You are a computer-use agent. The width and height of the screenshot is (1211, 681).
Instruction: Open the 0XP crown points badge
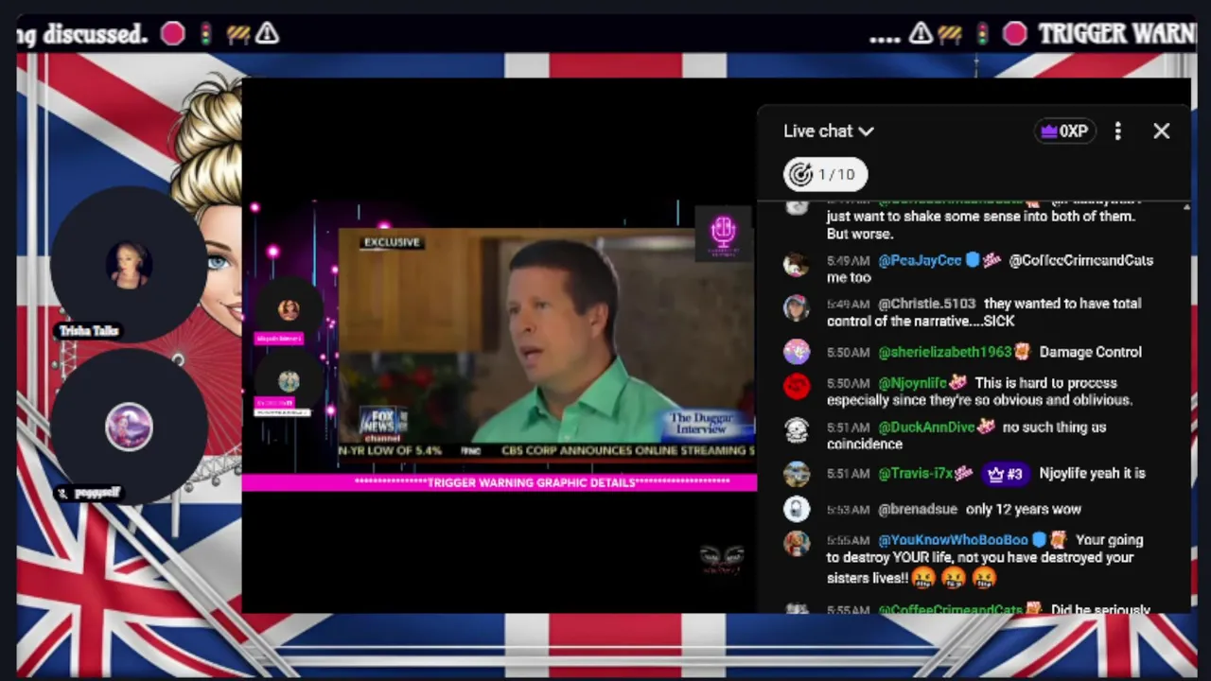[1064, 131]
